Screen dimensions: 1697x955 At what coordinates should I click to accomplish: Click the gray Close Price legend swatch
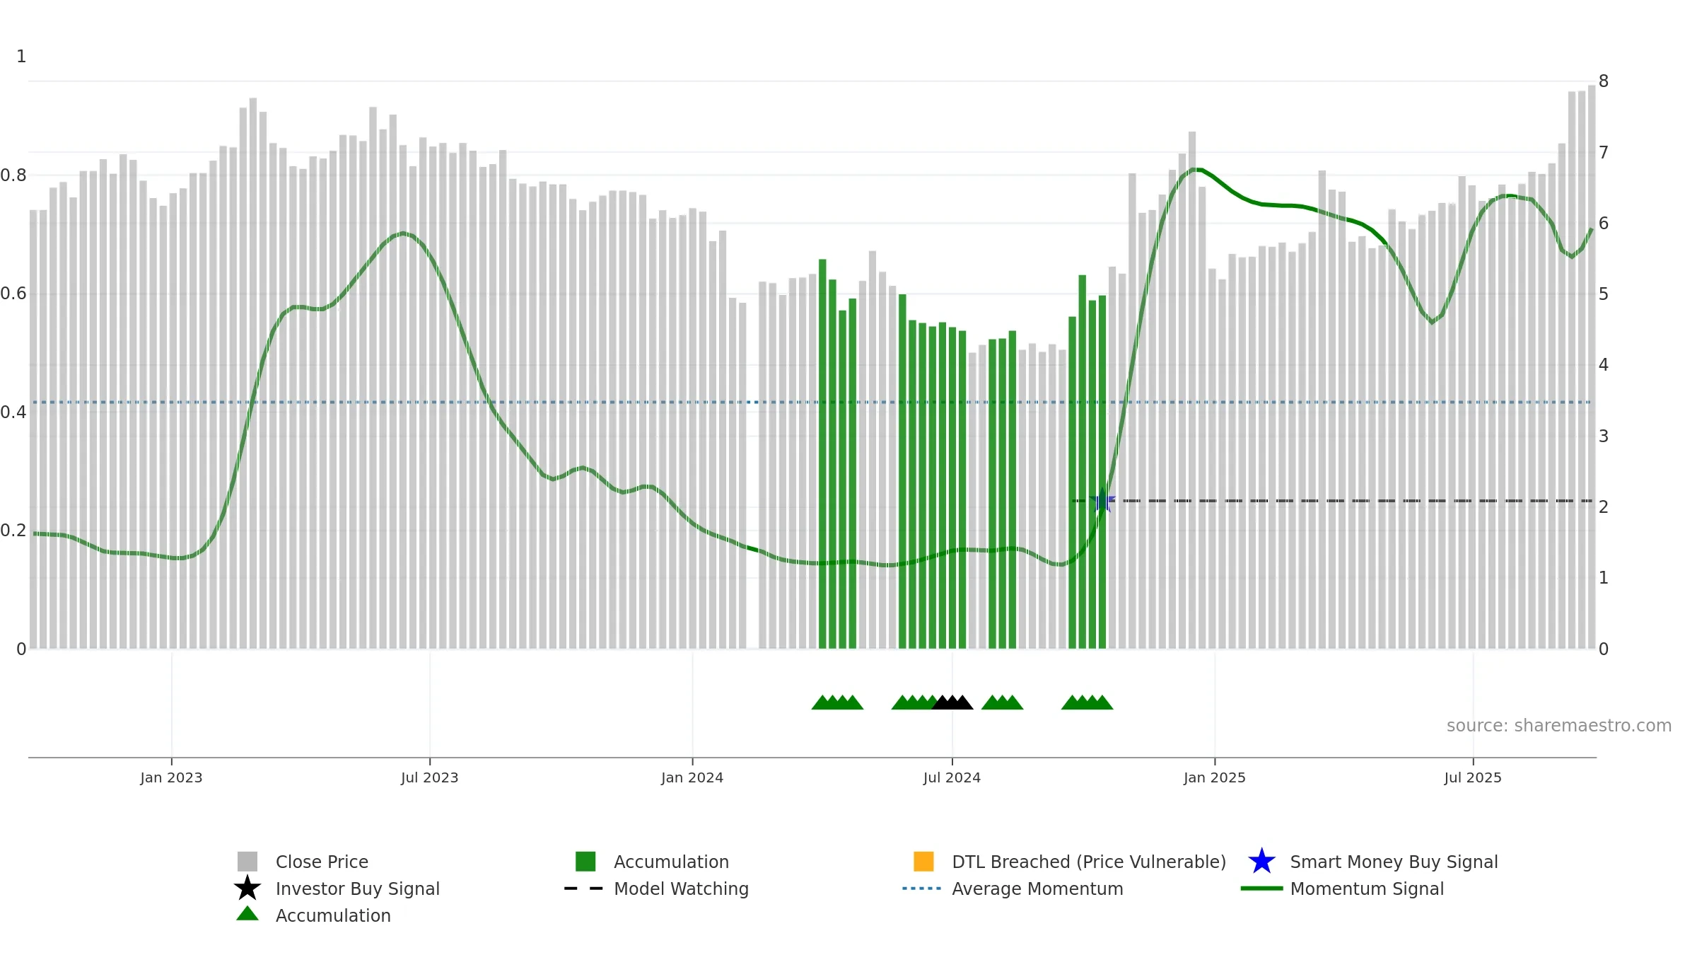coord(247,862)
